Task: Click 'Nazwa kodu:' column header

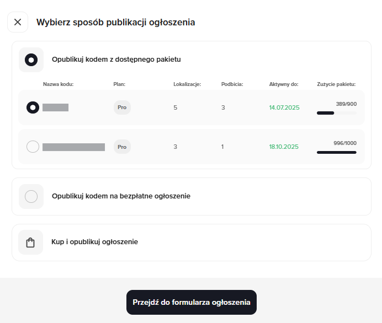Action: (x=59, y=84)
